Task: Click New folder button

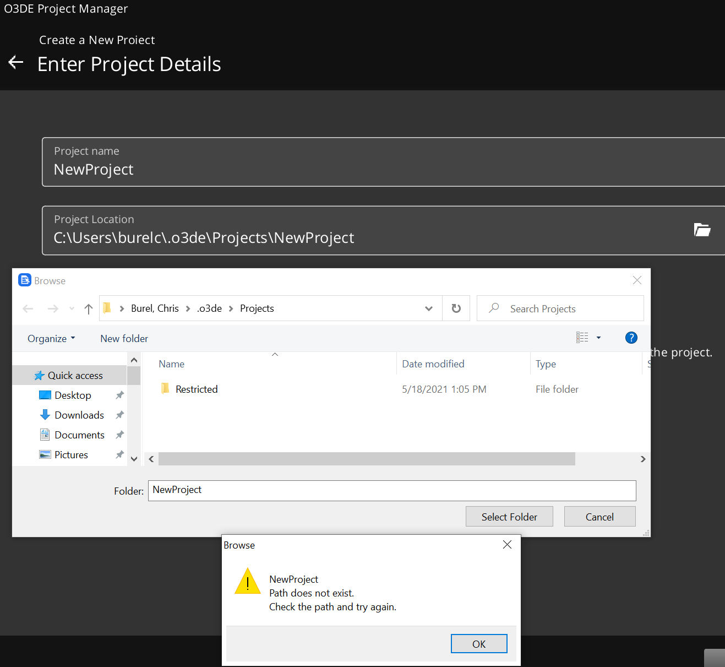Action: [124, 339]
